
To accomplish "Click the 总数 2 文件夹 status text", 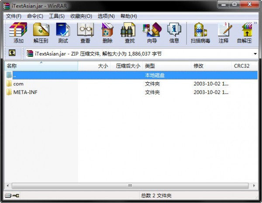I will point(156,196).
